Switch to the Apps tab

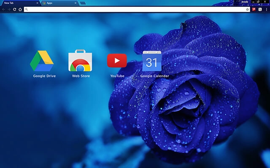[x=59, y=3]
